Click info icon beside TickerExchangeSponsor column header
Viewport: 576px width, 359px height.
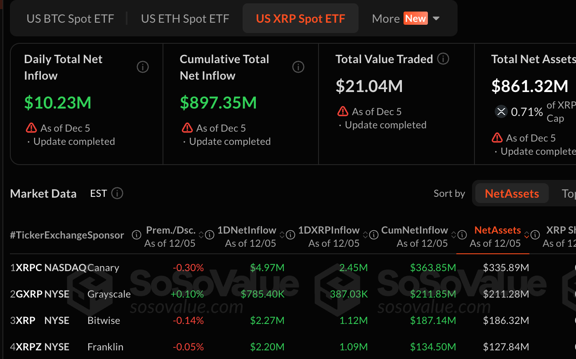click(137, 235)
